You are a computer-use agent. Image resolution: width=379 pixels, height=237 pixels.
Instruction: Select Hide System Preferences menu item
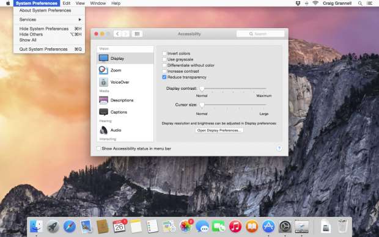click(49, 29)
